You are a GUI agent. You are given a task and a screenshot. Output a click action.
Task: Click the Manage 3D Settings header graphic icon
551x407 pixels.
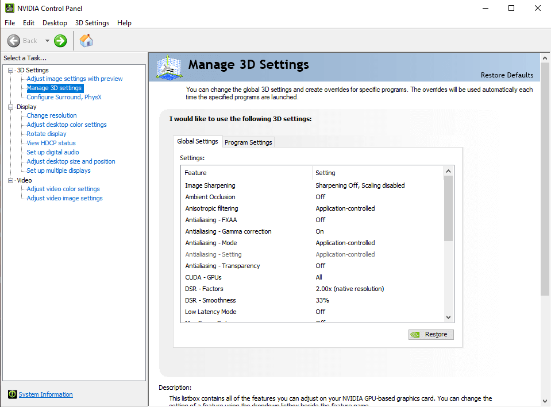[x=168, y=67]
